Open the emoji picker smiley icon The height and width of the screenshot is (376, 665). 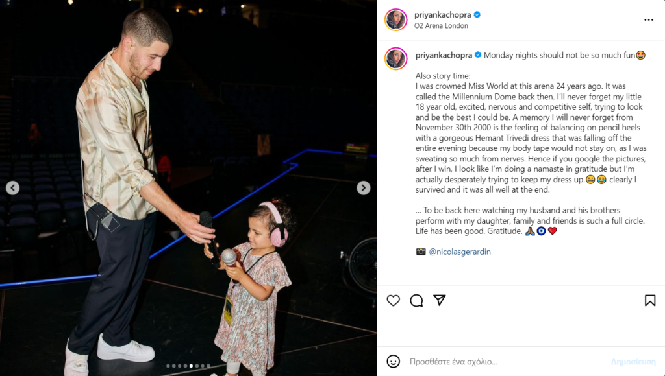click(393, 361)
